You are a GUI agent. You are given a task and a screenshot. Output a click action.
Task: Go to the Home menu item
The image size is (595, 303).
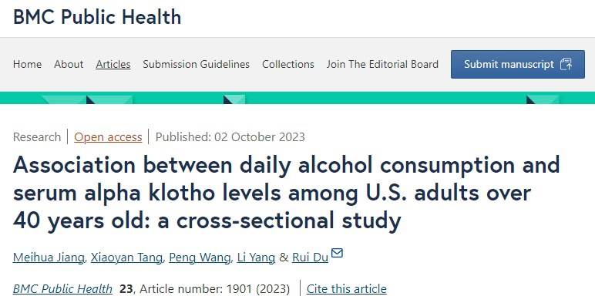(27, 64)
